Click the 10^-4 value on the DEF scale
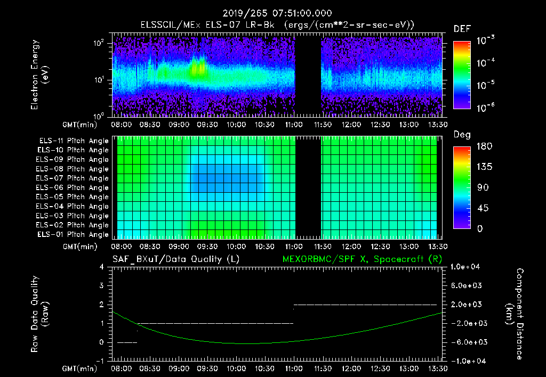This screenshot has width=546, height=377. [x=485, y=63]
